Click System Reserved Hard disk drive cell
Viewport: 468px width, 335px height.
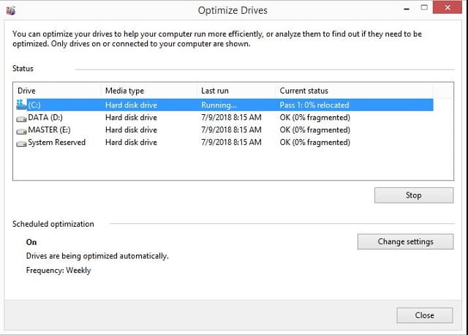pos(131,143)
